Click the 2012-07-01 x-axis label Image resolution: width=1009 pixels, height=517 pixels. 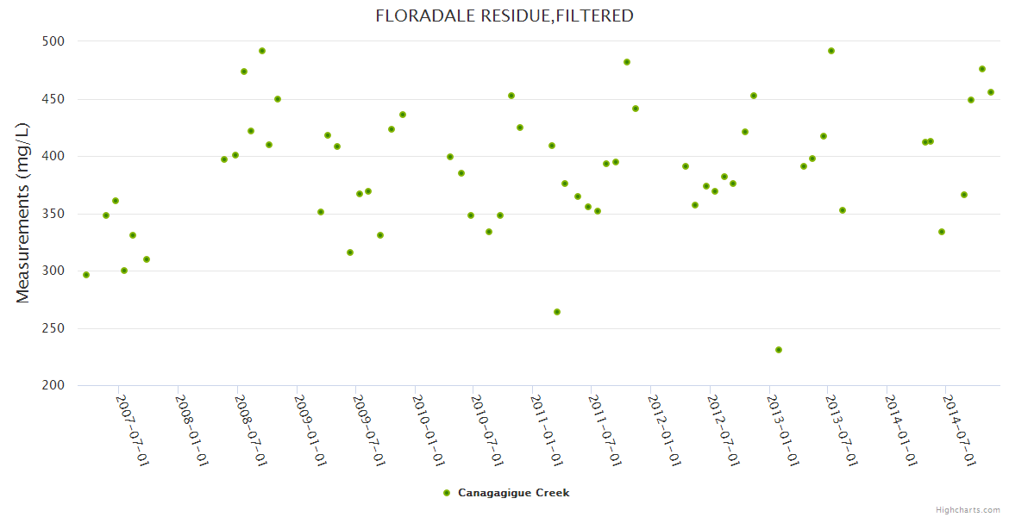pos(724,429)
